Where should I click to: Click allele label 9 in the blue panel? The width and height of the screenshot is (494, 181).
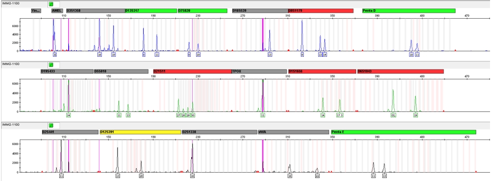pos(302,54)
